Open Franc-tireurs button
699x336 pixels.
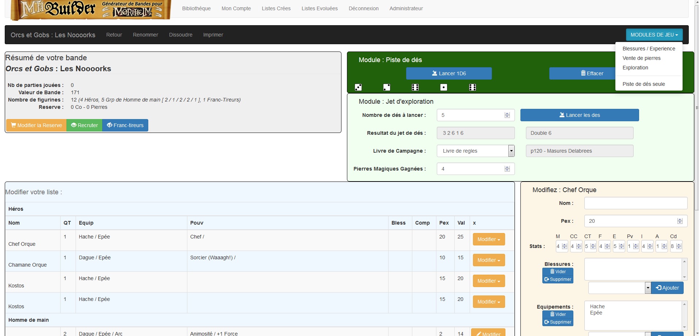coord(125,125)
